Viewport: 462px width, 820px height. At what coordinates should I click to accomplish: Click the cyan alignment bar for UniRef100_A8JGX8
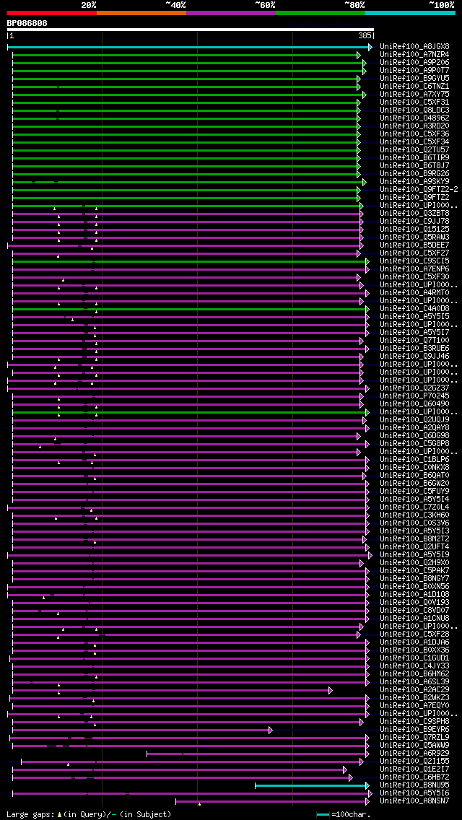189,47
